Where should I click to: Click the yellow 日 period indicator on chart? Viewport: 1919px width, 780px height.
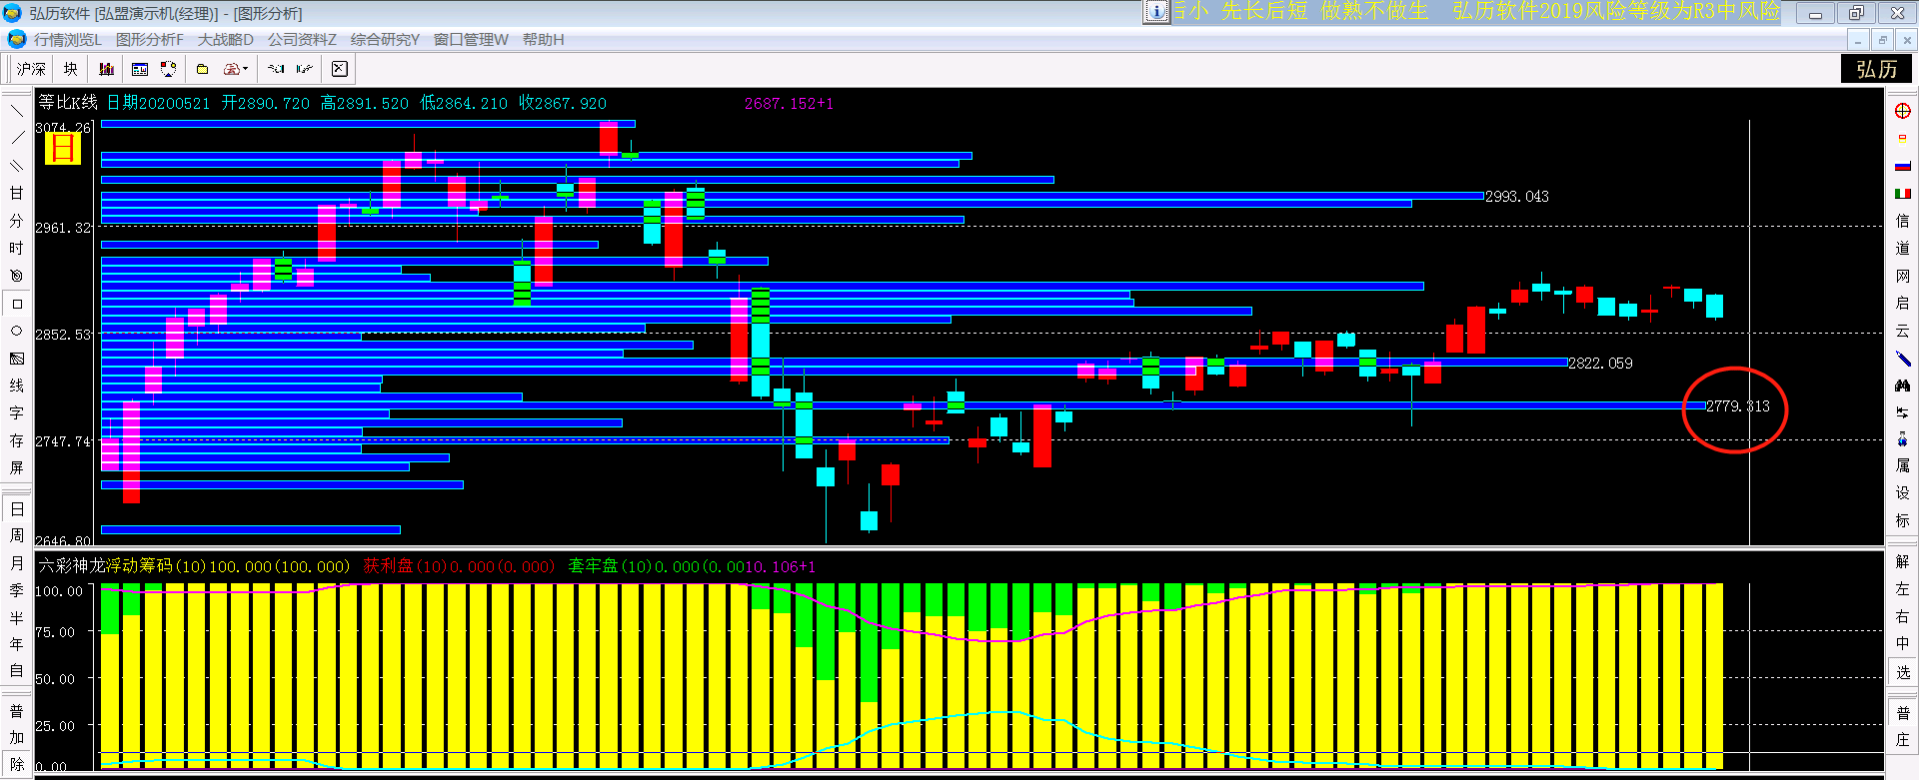(62, 148)
